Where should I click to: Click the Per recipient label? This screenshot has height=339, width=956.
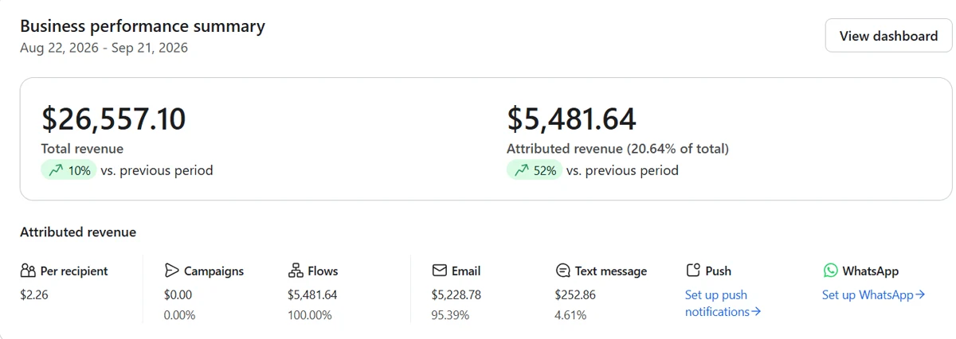pos(74,271)
